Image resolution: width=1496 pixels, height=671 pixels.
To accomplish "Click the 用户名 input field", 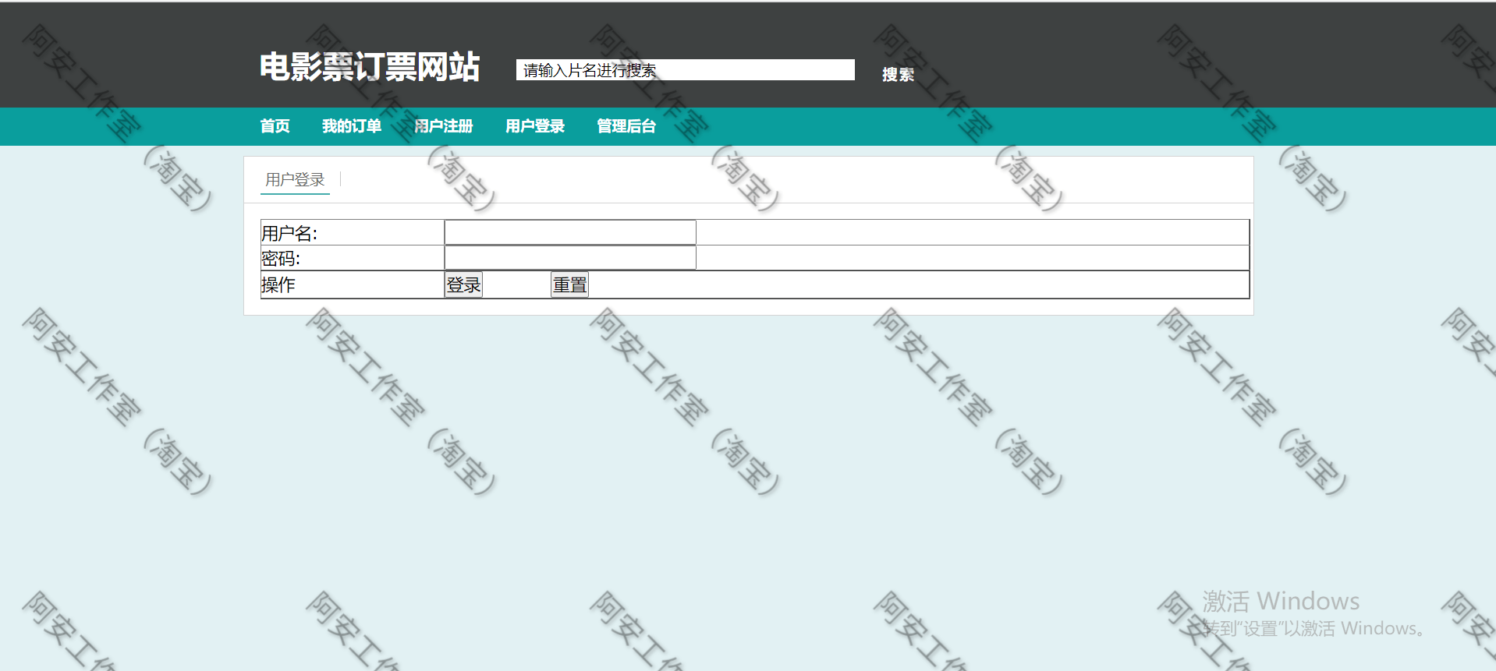I will click(570, 232).
